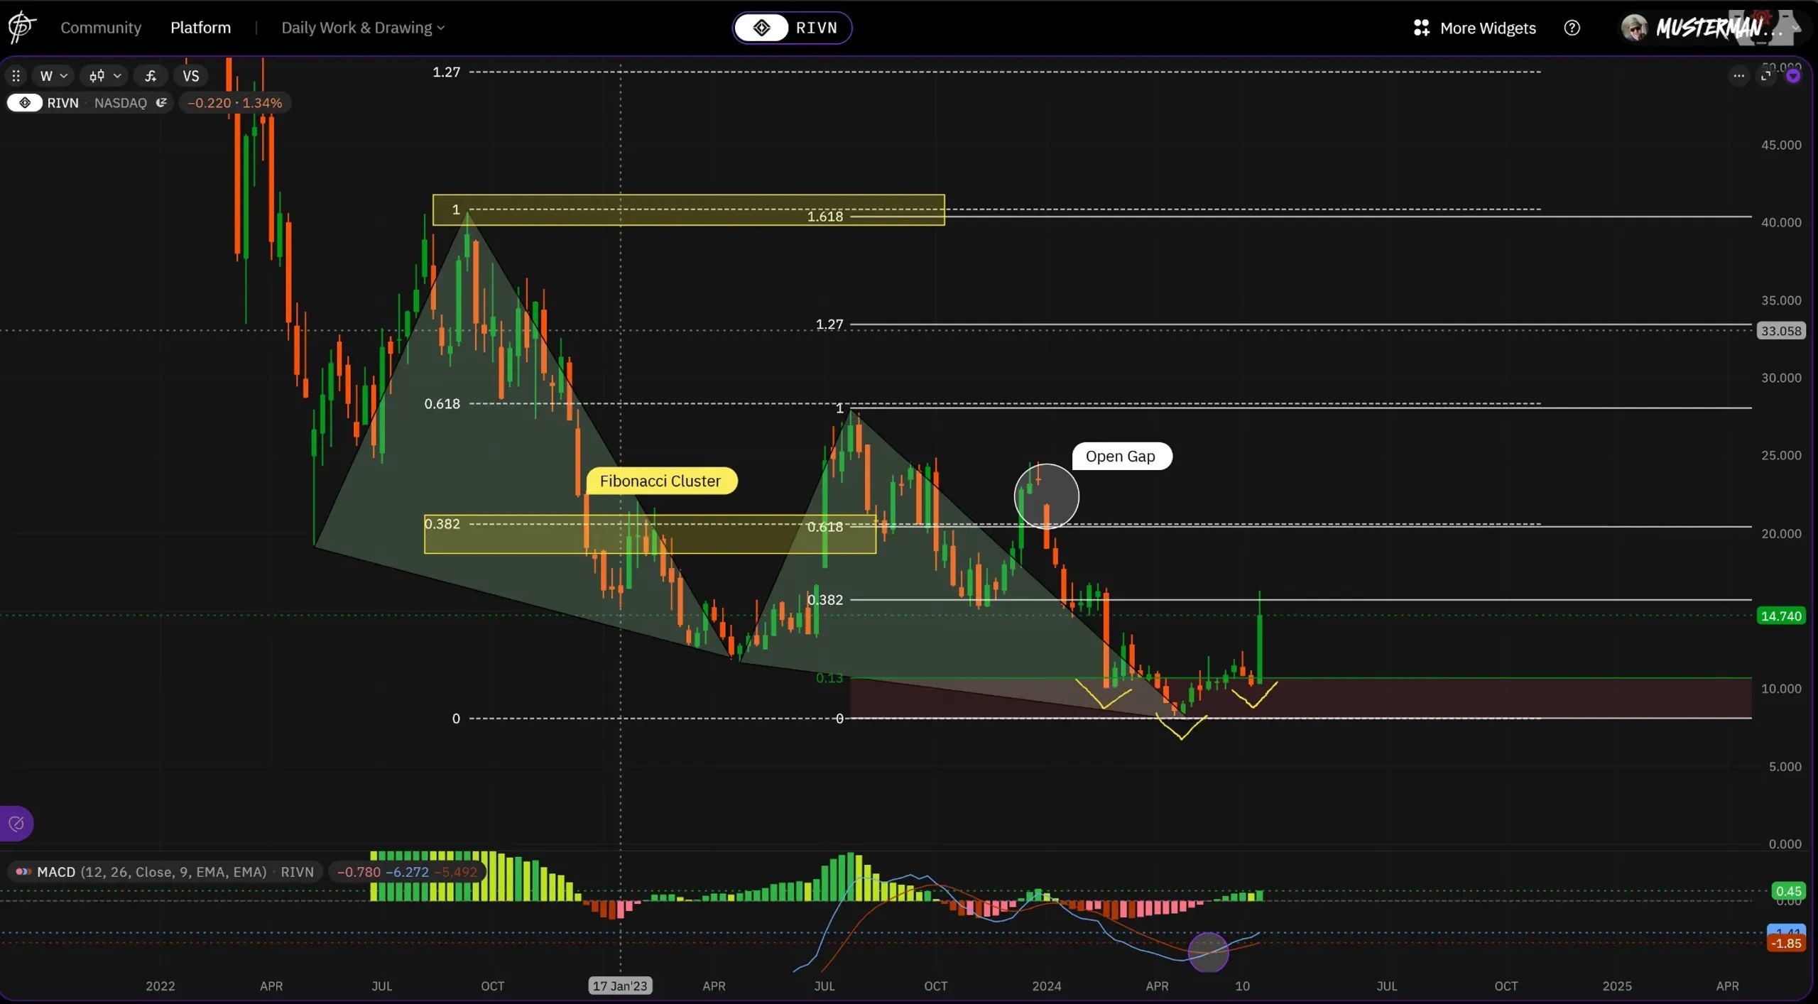This screenshot has width=1818, height=1004.
Task: Click the purple dropdown circle on price axis
Action: [x=1792, y=77]
